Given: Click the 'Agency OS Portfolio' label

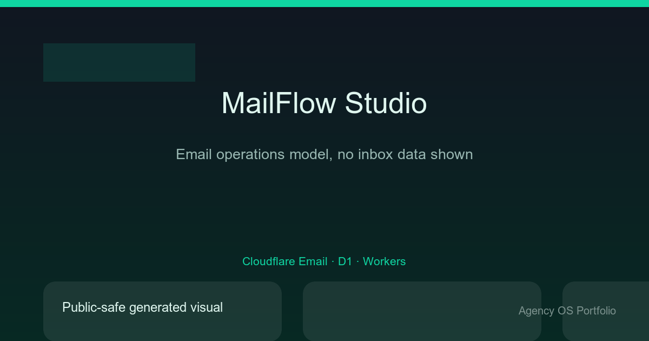Looking at the screenshot, I should 567,311.
